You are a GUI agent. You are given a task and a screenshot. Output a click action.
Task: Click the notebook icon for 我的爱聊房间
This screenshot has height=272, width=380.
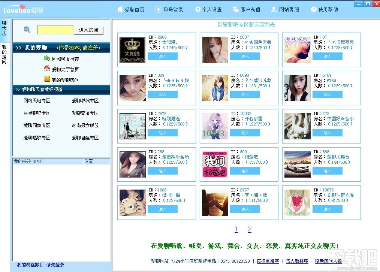(x=47, y=79)
